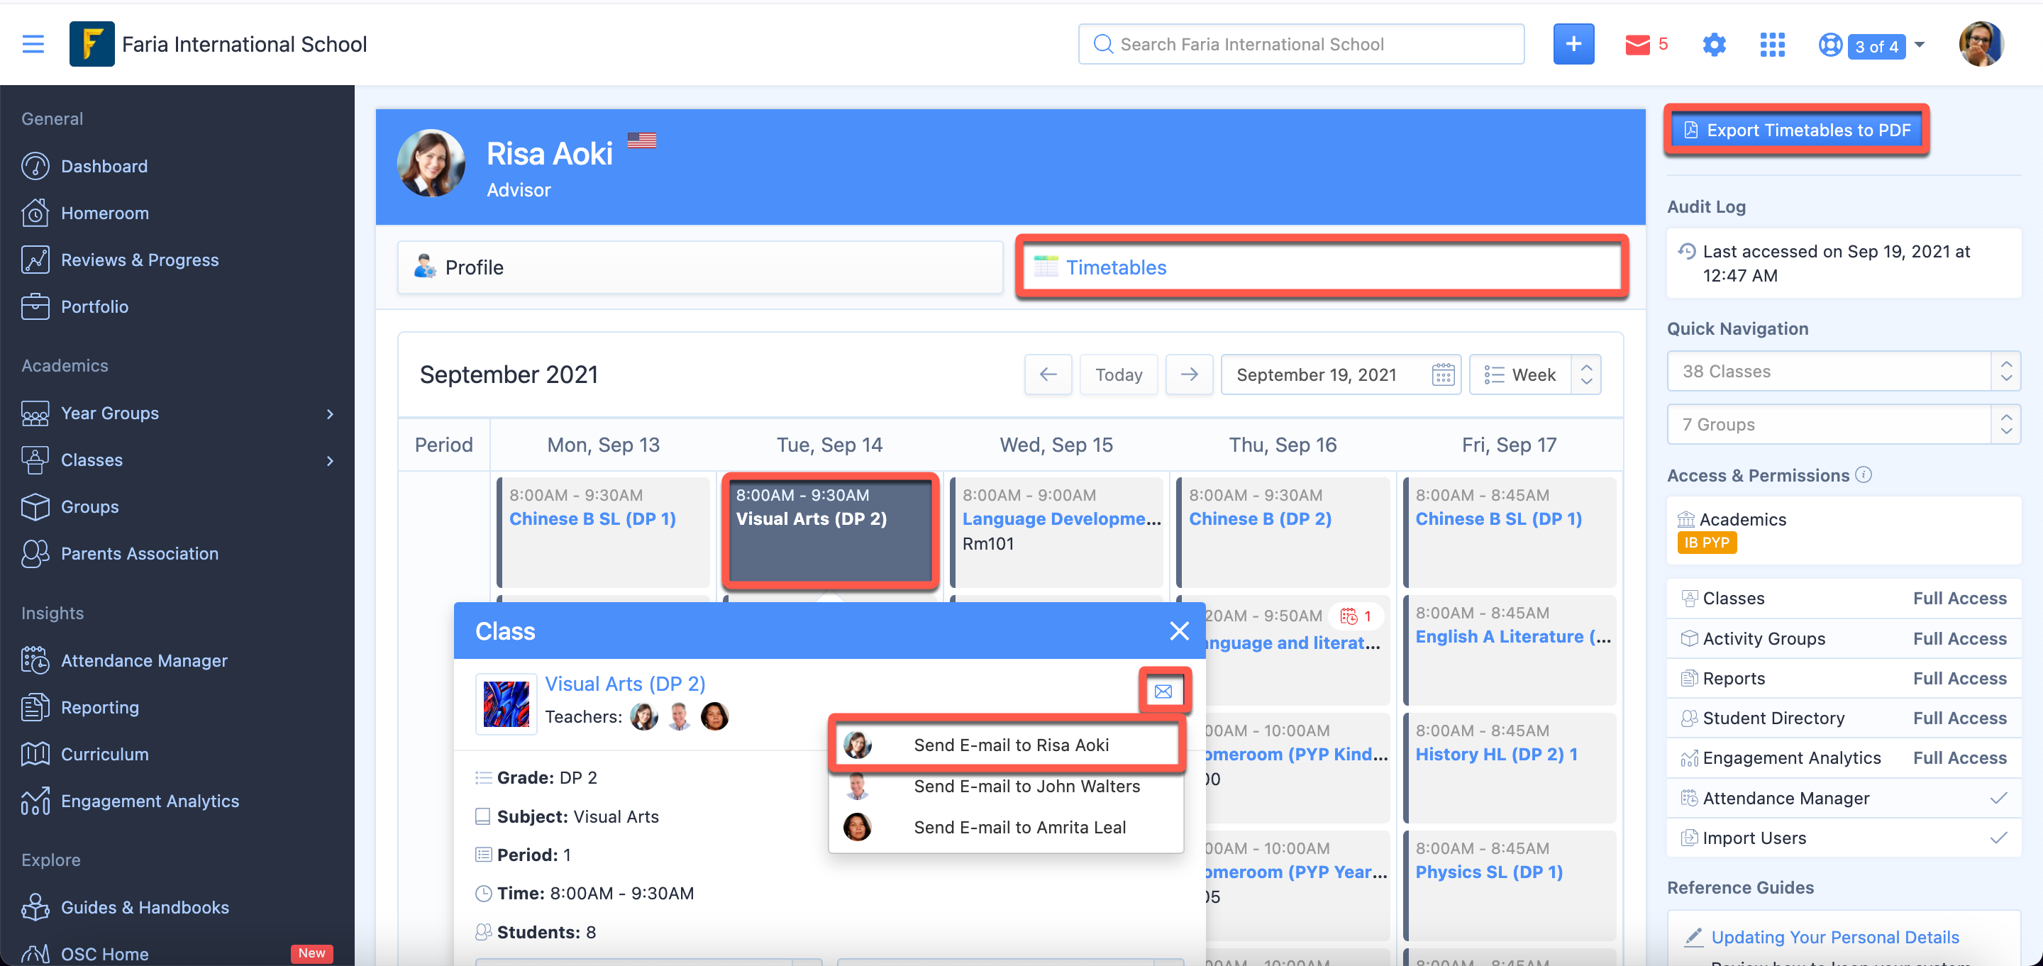The image size is (2043, 966).
Task: Click the email envelope icon in Class popup
Action: pos(1163,691)
